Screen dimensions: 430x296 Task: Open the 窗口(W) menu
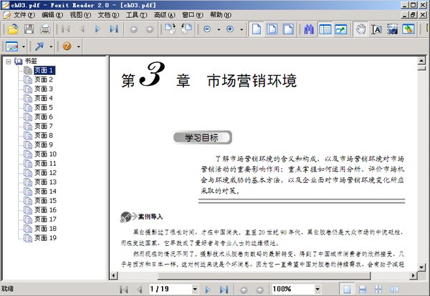coord(193,15)
